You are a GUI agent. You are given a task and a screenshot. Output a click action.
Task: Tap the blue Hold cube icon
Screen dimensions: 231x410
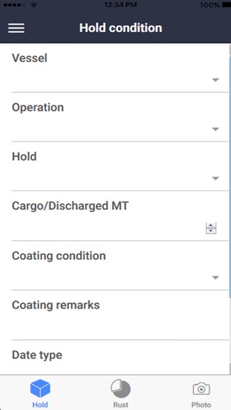point(40,389)
